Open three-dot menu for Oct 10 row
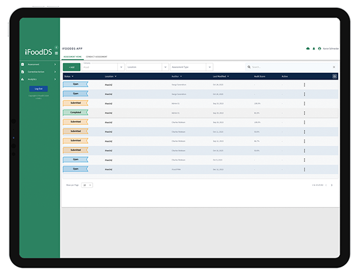The width and height of the screenshot is (361, 275). pyautogui.click(x=304, y=150)
